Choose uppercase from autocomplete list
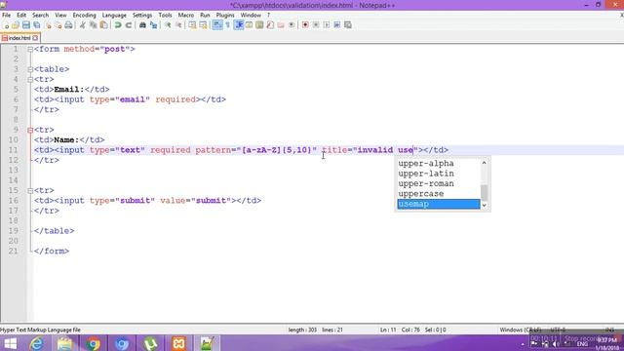Screen dimensions: 624x351 [x=439, y=194]
